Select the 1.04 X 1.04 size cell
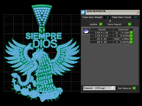 [101, 33]
